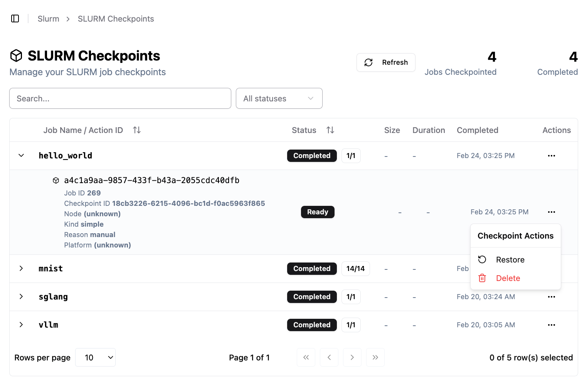This screenshot has height=382, width=587.
Task: Collapse the hello_world job row
Action: pos(21,156)
